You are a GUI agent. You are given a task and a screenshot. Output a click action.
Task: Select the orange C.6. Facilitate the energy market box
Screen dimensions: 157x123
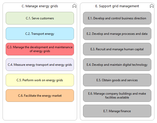click(x=40, y=96)
